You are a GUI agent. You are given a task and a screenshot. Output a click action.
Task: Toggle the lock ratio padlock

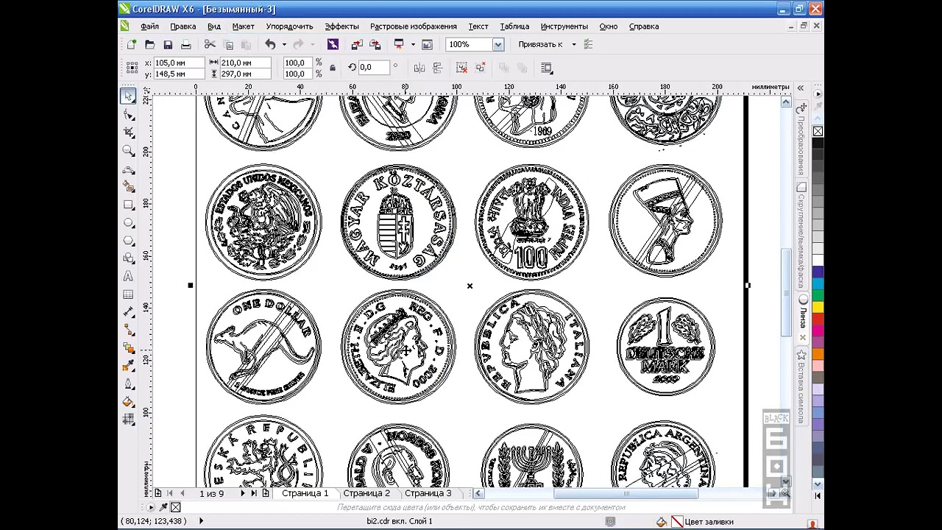(x=333, y=68)
